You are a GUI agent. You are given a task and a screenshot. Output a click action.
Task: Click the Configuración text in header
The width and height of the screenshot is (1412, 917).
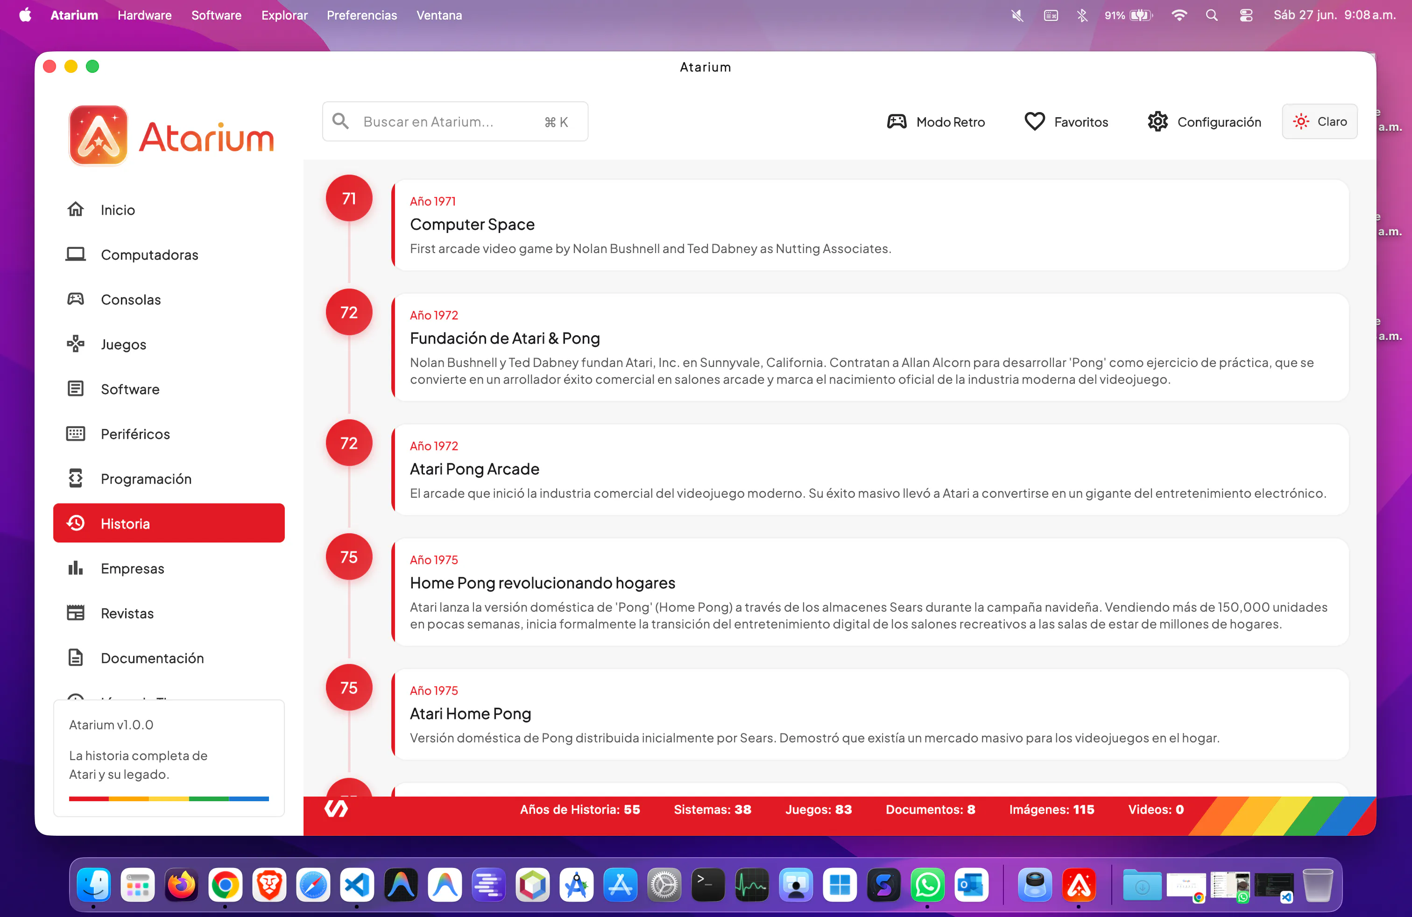pyautogui.click(x=1219, y=121)
